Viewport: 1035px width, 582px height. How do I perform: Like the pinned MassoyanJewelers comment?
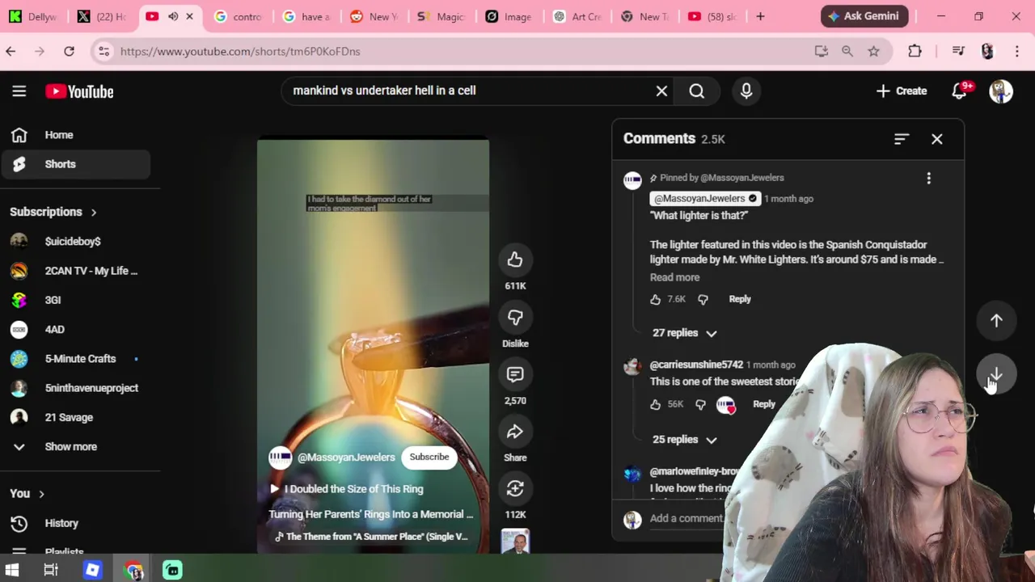(656, 299)
